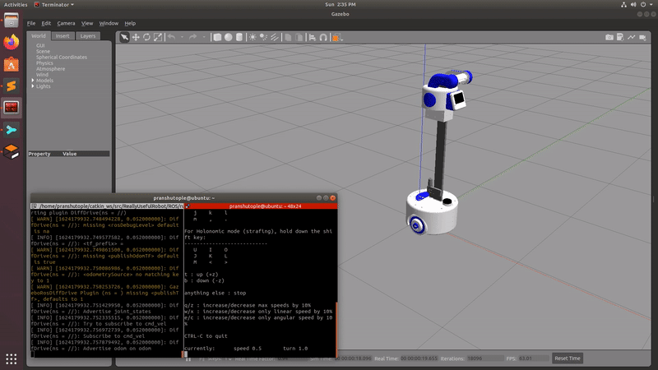Open the plot graph tool
The image size is (658, 370).
pos(631,37)
